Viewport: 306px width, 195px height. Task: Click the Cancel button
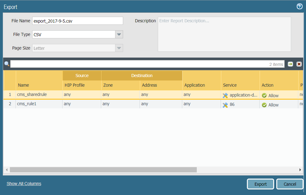290,184
